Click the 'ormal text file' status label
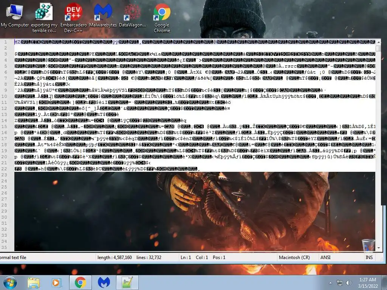This screenshot has height=290, width=387. tap(13, 258)
